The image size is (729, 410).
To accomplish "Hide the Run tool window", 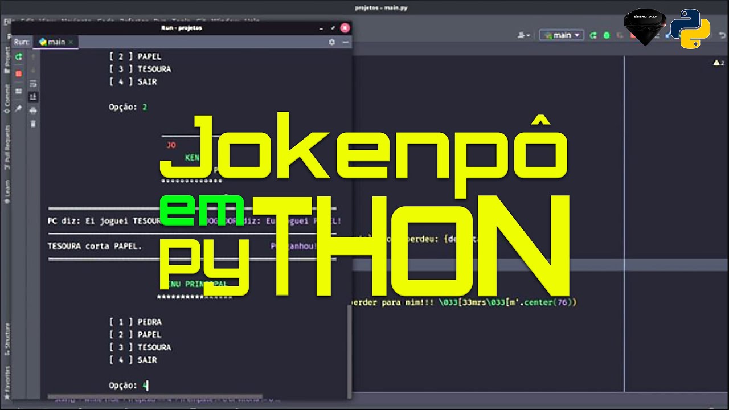I will pos(345,42).
